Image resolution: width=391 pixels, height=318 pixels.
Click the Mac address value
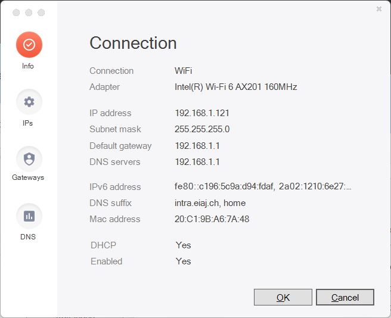click(x=212, y=219)
